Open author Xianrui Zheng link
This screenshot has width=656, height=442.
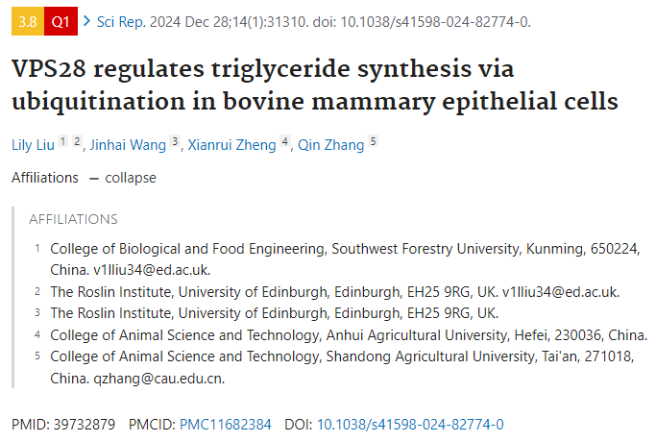[231, 145]
